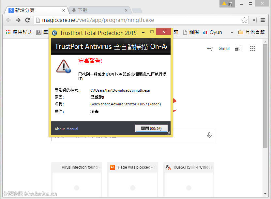Show hidden extensions chevron beside address bar
This screenshot has width=271, height=199.
pos(254,20)
